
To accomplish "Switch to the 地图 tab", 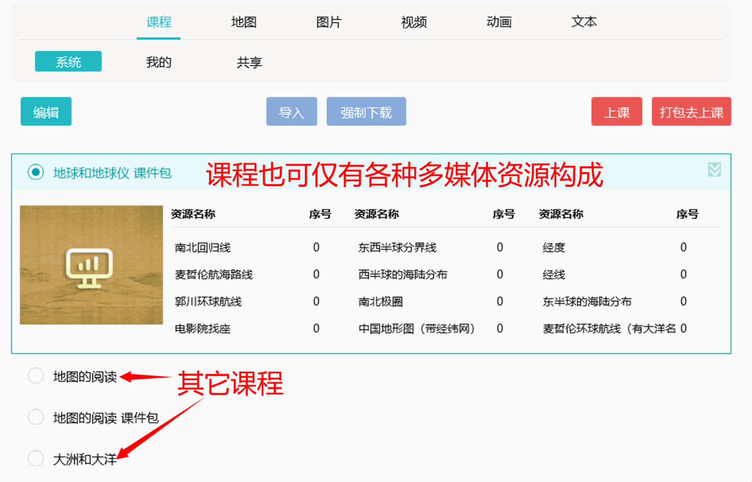I will tap(244, 22).
